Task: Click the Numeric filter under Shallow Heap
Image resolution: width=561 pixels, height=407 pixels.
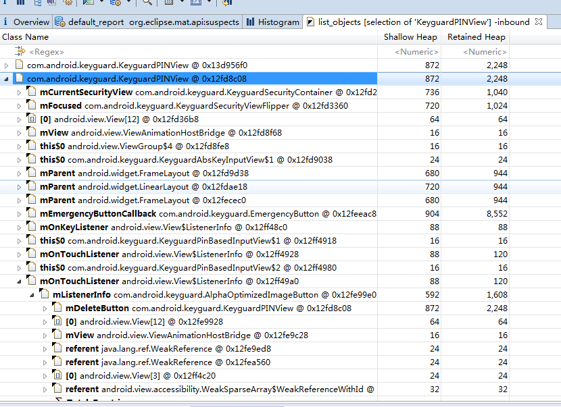Action: click(416, 52)
